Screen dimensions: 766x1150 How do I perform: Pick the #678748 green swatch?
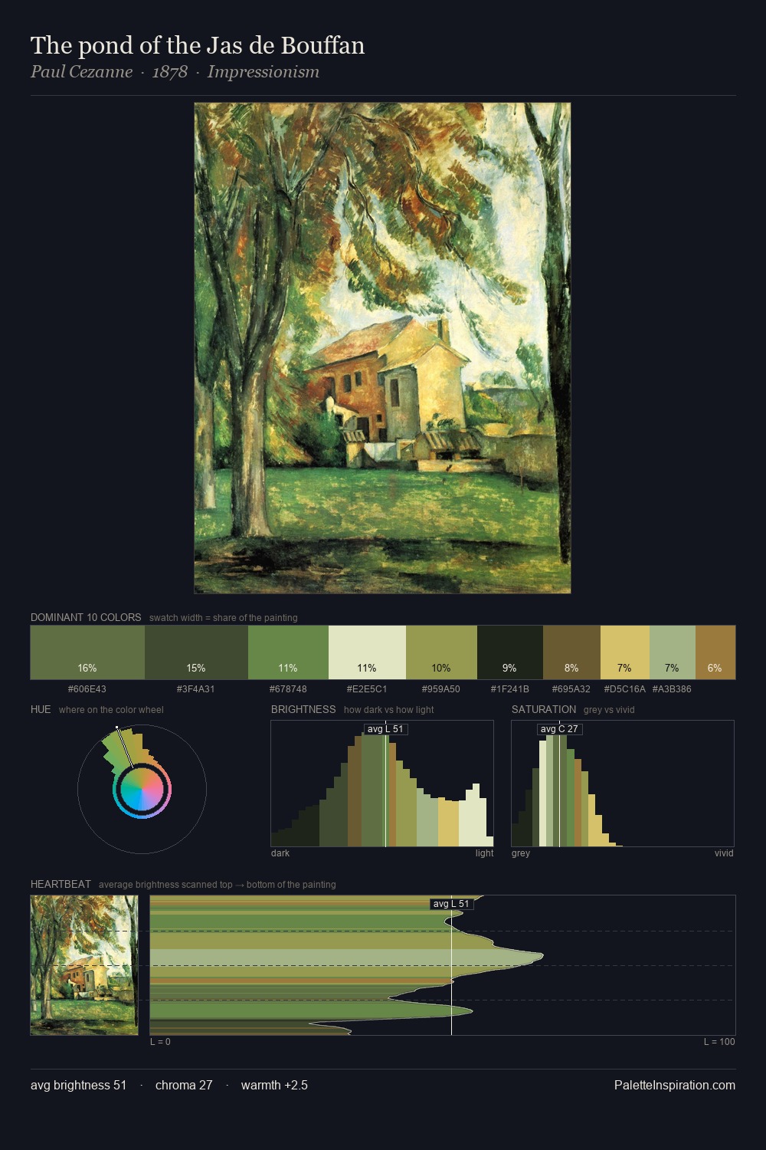[x=288, y=652]
